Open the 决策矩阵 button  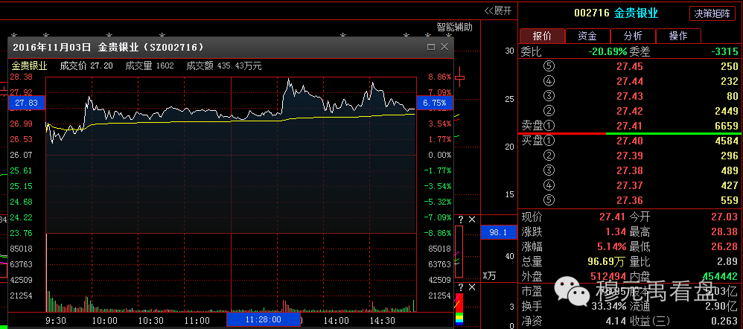pos(712,13)
